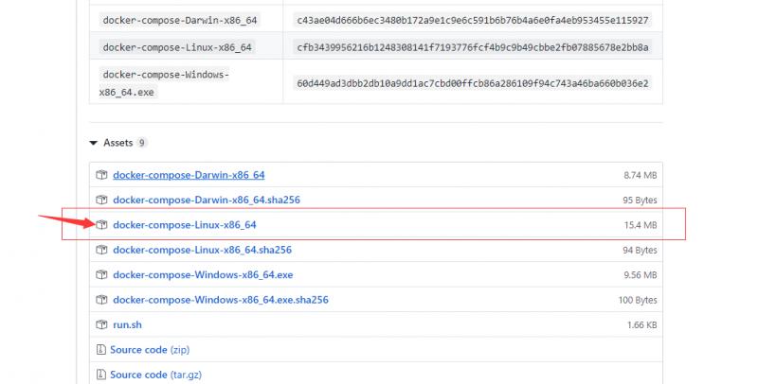Image resolution: width=758 pixels, height=384 pixels.
Task: Click package icon beside docker-compose-Linux-x86_64
Action: pos(101,225)
